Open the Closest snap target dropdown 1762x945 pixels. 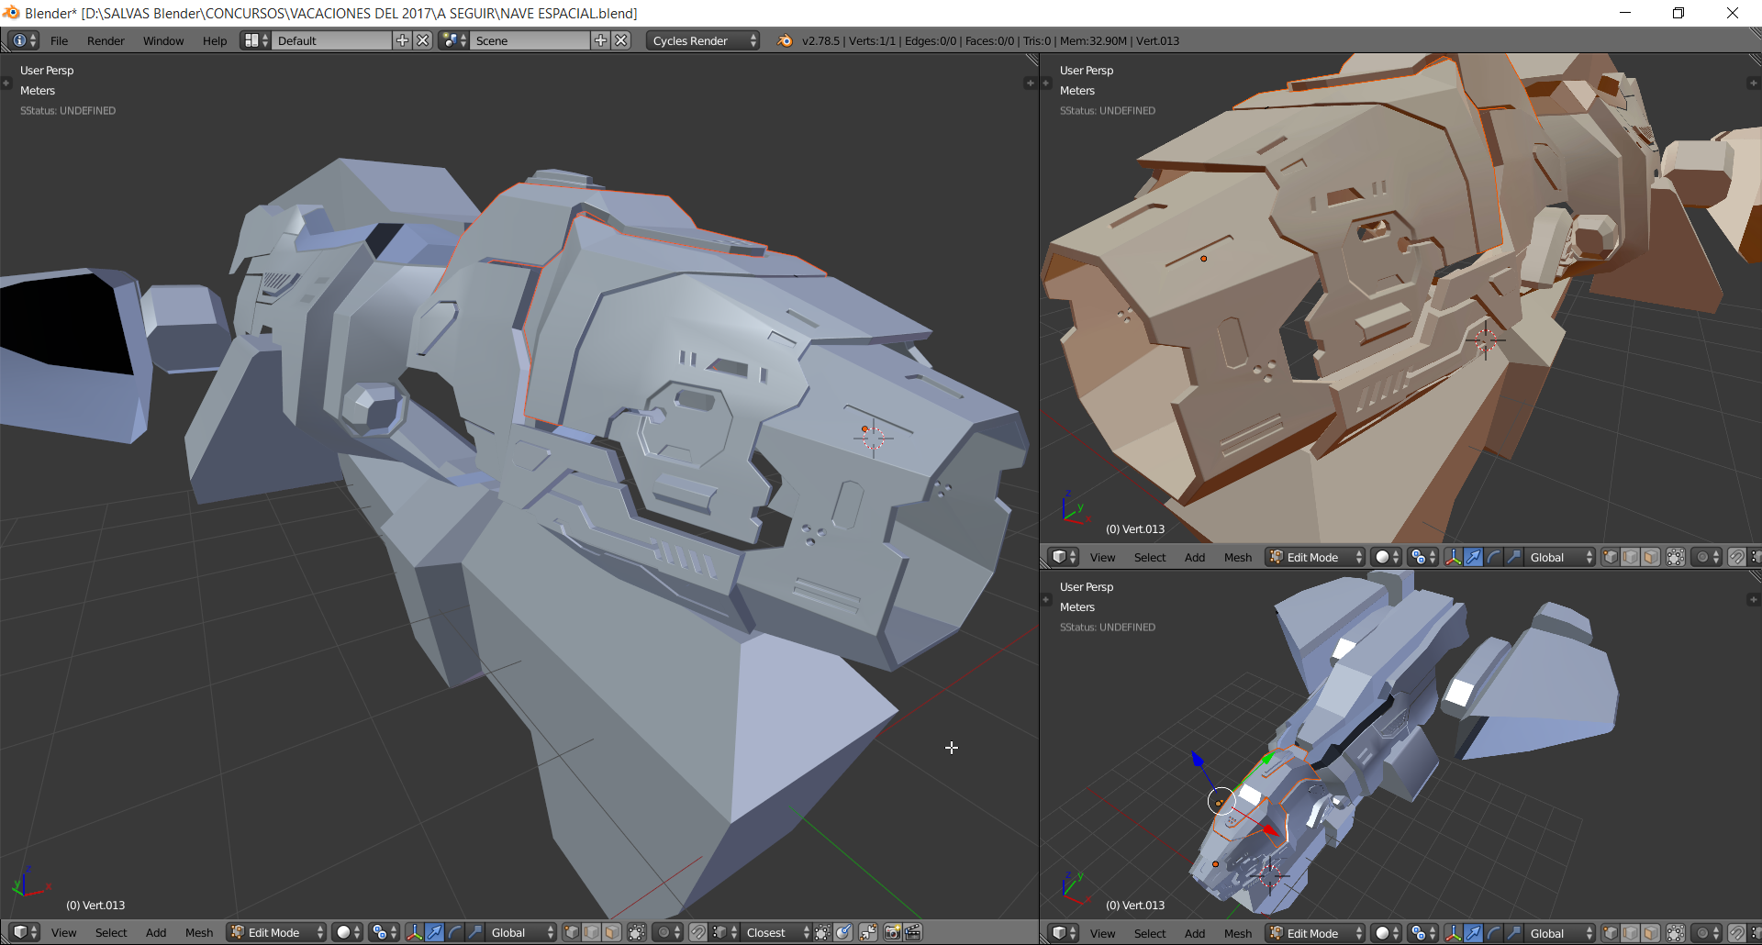[x=776, y=932]
